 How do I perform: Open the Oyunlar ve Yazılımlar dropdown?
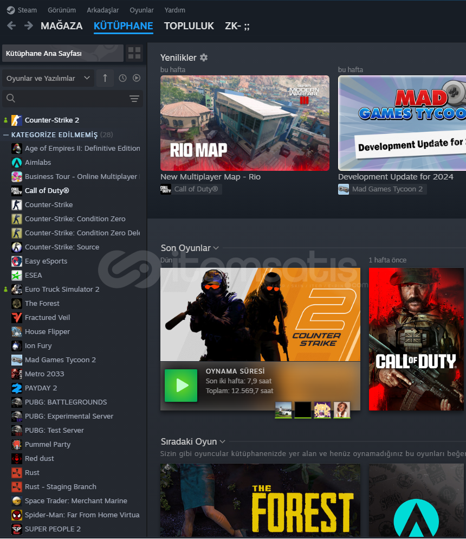[x=48, y=79]
